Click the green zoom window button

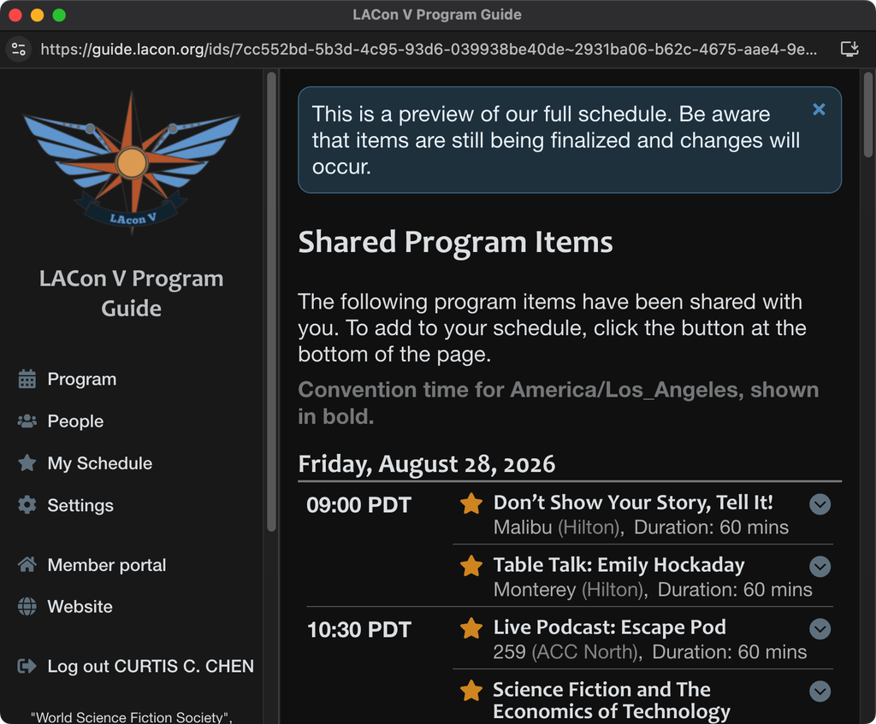(x=59, y=15)
